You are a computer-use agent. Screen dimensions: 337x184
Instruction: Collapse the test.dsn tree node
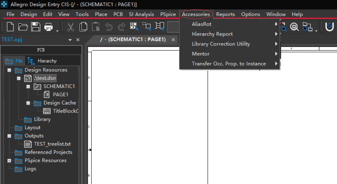tap(19, 78)
